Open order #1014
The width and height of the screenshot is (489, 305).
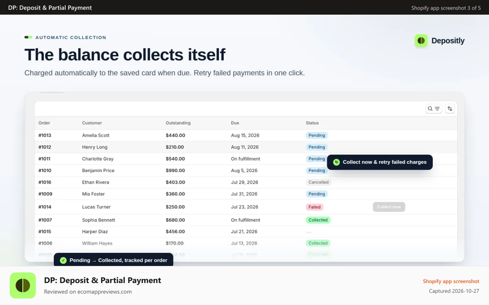[45, 207]
